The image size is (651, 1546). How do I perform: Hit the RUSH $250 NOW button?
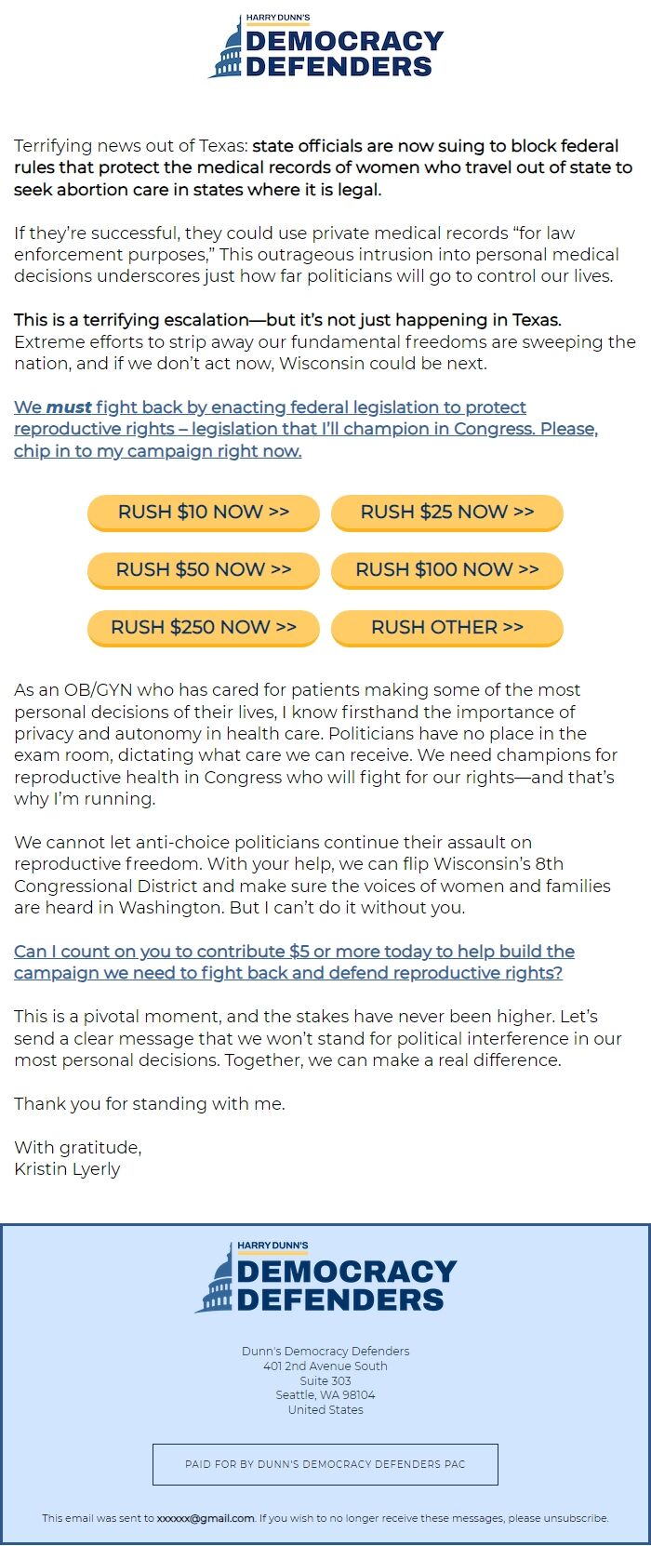204,627
